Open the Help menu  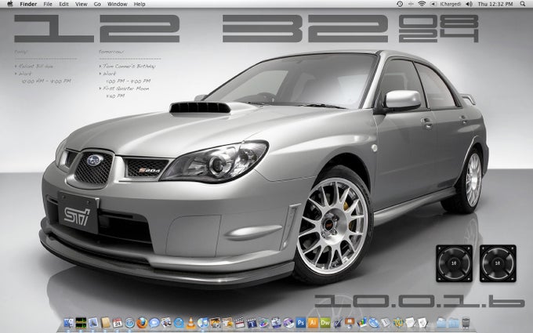pyautogui.click(x=140, y=4)
